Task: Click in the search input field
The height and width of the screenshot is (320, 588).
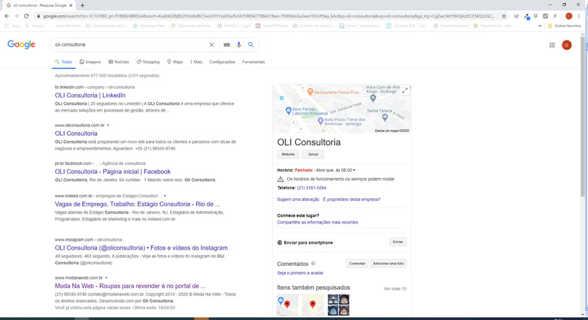Action: [128, 45]
